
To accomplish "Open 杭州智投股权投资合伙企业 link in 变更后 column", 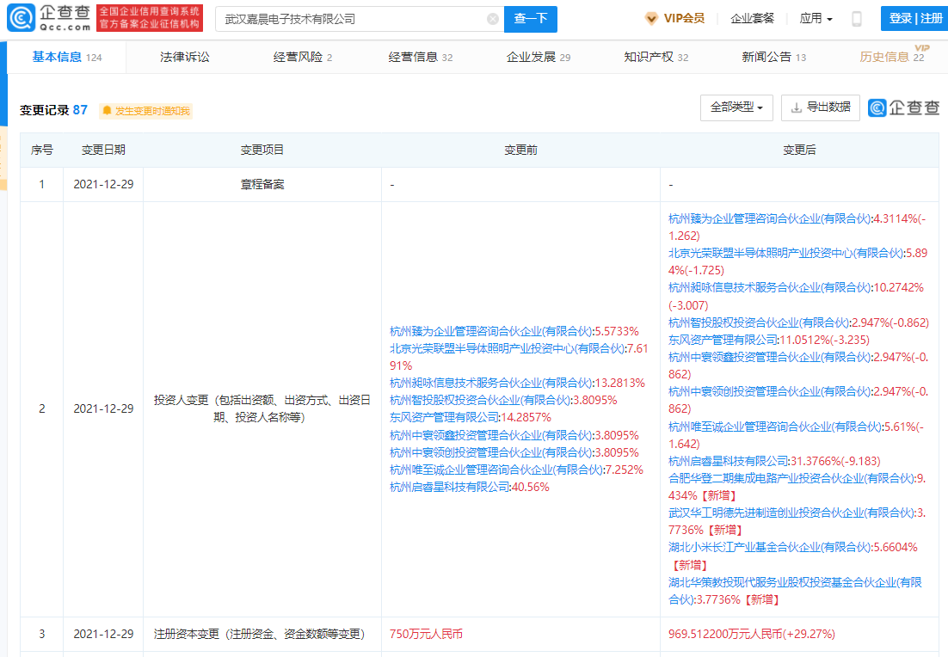I will click(759, 322).
